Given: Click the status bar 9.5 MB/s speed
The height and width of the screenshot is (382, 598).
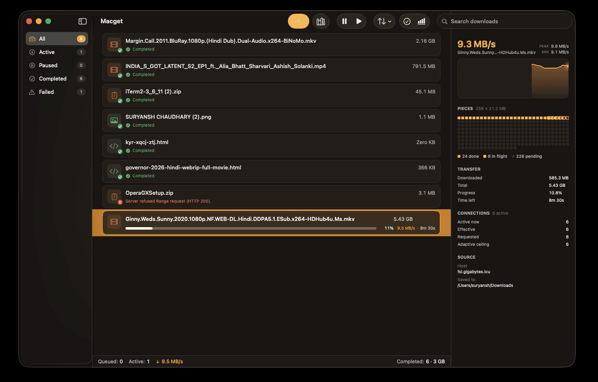Looking at the screenshot, I should point(170,362).
